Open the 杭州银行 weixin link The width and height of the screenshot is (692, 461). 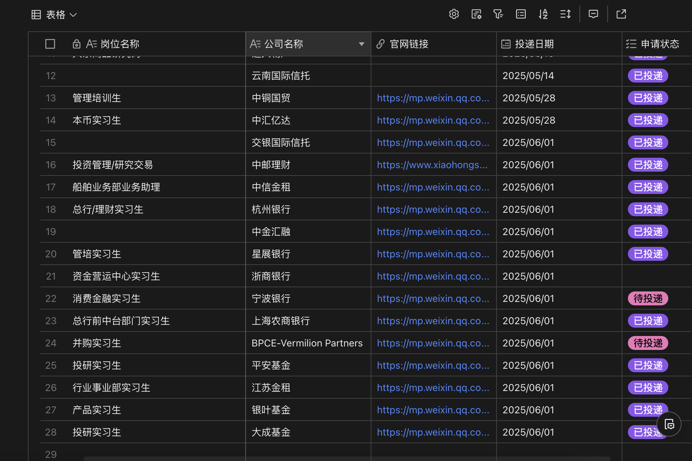[x=433, y=209]
